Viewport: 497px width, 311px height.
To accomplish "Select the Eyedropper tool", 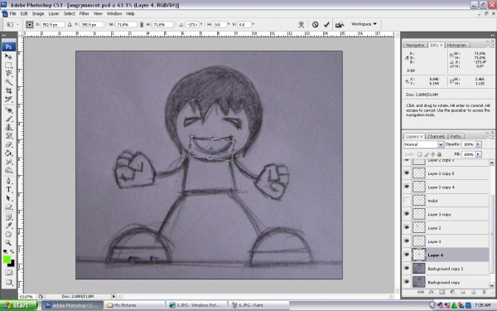I will [x=8, y=226].
